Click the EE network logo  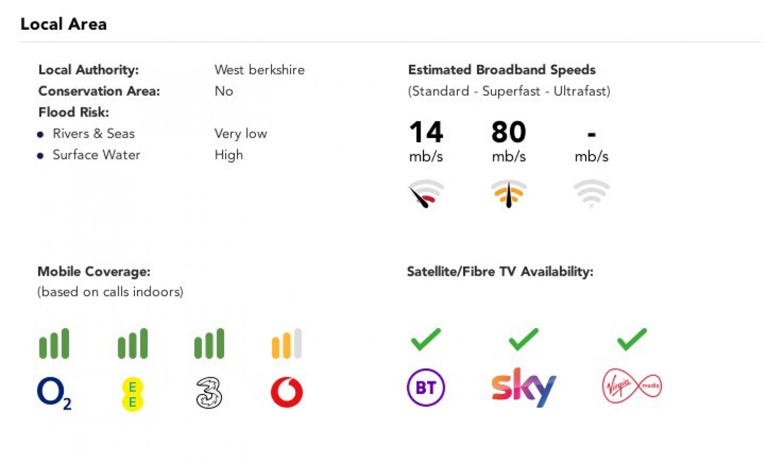[x=132, y=394]
